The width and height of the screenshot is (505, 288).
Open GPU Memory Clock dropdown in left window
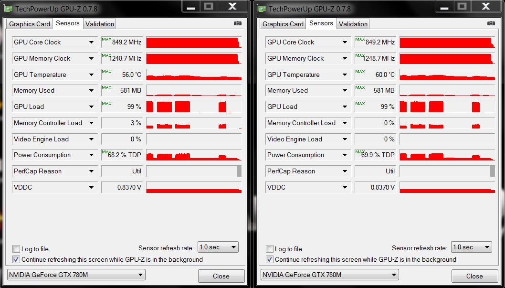tap(92, 58)
